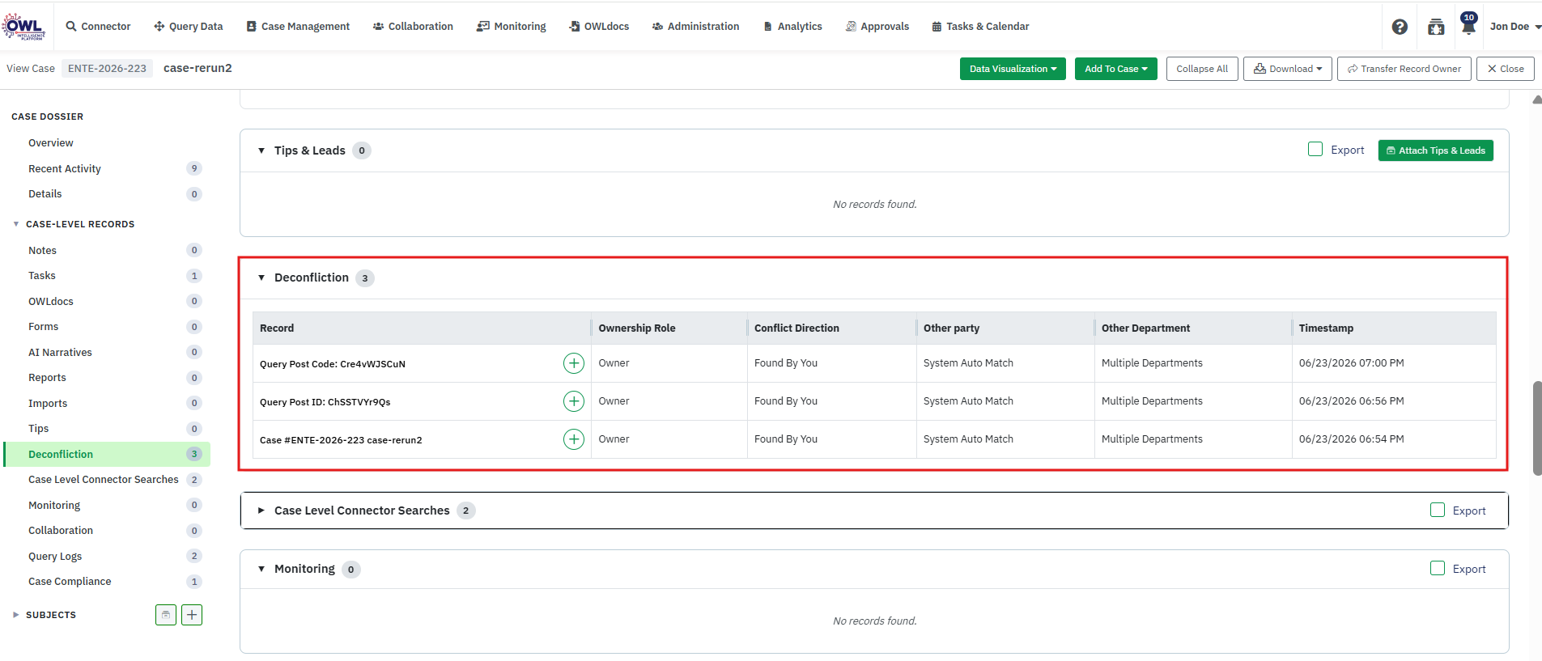Click the 06/23/2026 06:54 PM timestamp
1542x661 pixels.
click(1352, 439)
